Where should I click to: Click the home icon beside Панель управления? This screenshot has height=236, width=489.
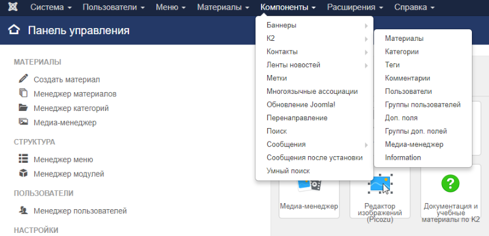[14, 30]
